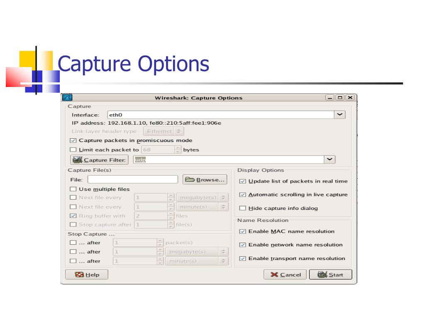Viewport: 425px width, 318px height.
Task: Open Stop Capture minute(s) unit dropdown
Action: tap(197, 261)
